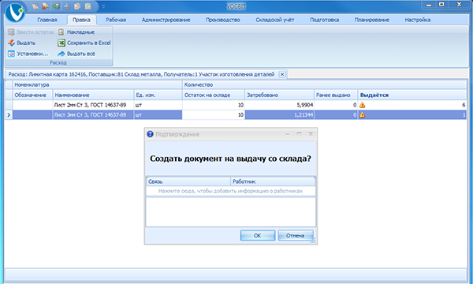Click the disconnect icon with red cross
This screenshot has height=284, width=473.
46,6
